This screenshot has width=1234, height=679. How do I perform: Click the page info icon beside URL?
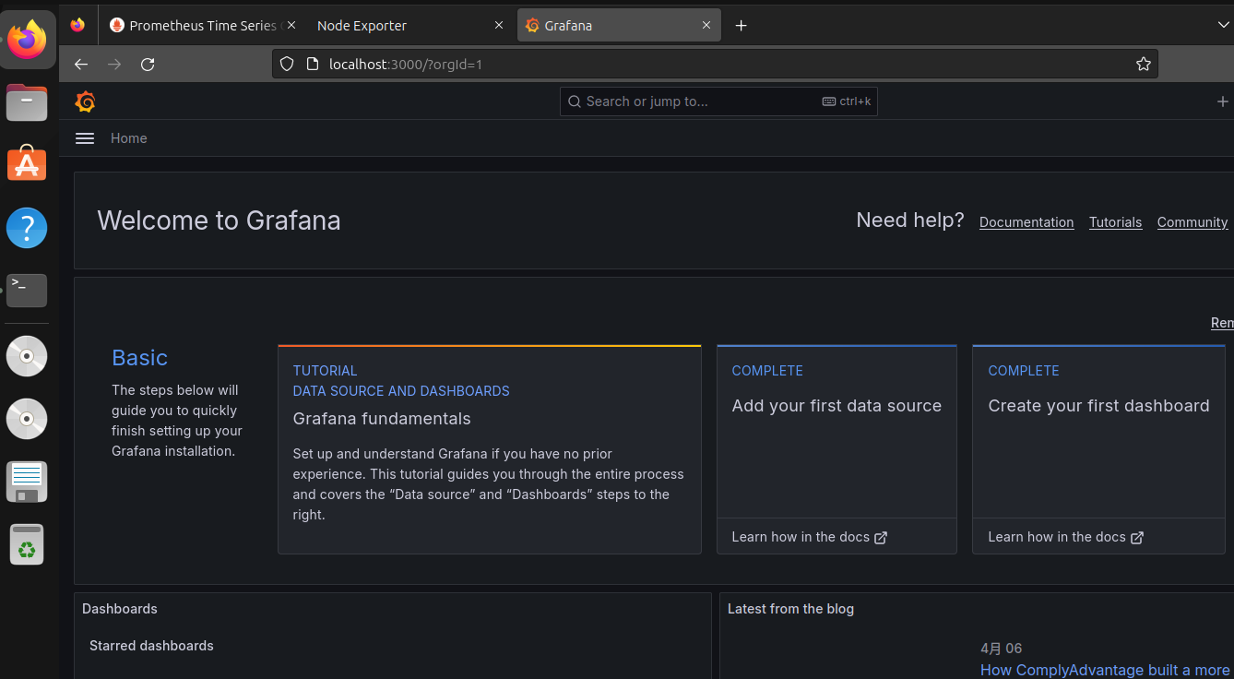(312, 64)
